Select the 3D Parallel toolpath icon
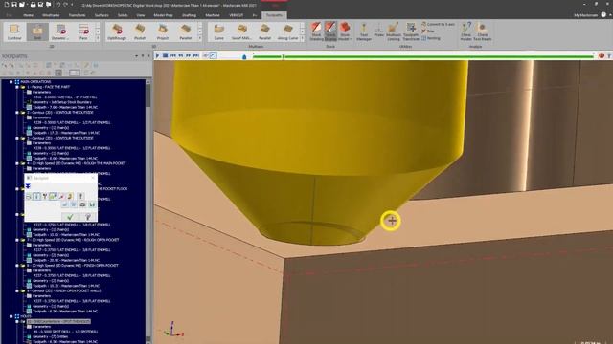Image resolution: width=613 pixels, height=344 pixels. pos(185,32)
